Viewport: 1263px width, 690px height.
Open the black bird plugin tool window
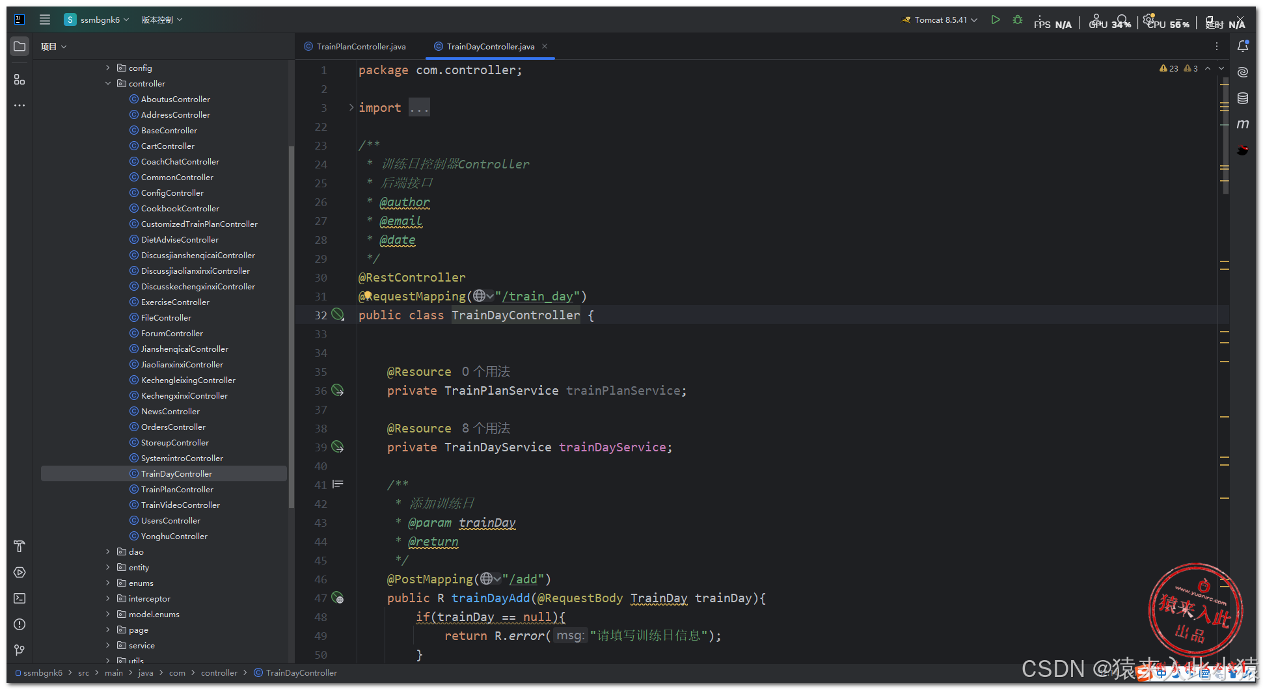point(1243,150)
